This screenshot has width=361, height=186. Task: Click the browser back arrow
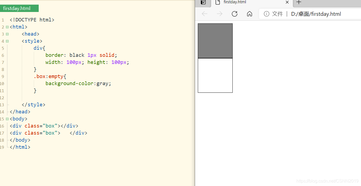pos(205,14)
